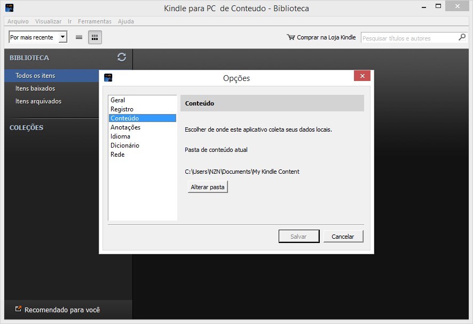
Task: Select Dicionário in options list
Action: (143, 145)
